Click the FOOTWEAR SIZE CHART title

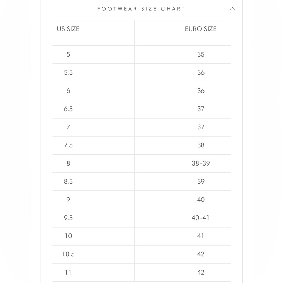[141, 9]
